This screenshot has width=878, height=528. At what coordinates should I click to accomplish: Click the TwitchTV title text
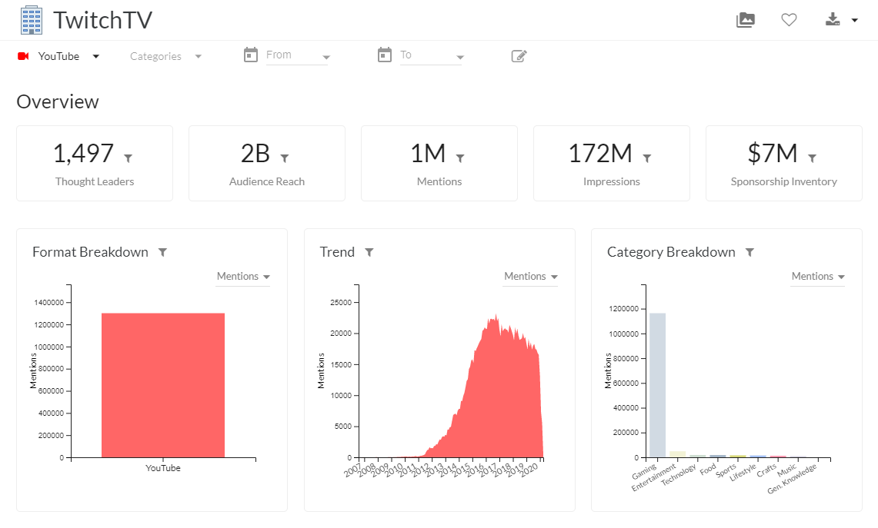click(103, 21)
